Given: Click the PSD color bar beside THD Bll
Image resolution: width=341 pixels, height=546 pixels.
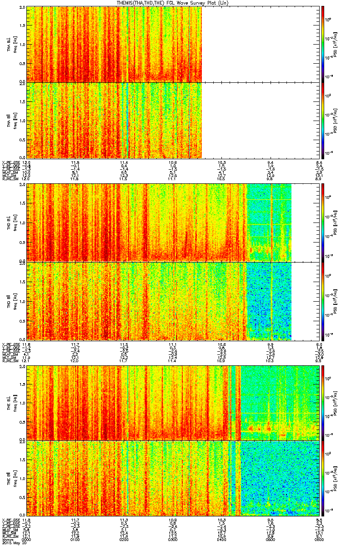Looking at the screenshot, I should point(323,301).
